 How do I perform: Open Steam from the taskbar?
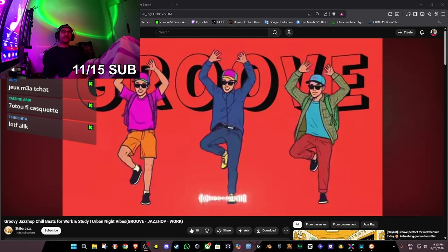[x=176, y=246]
